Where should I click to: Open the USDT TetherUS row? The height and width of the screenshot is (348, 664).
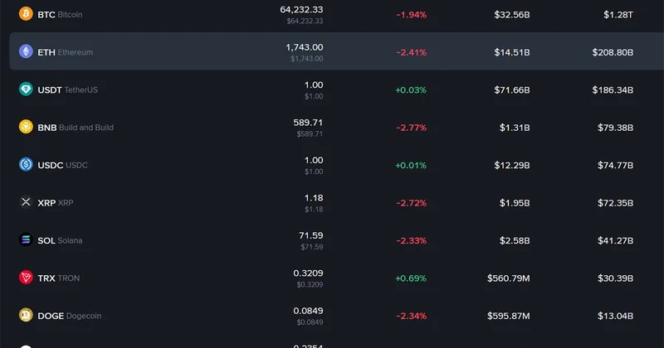pos(337,89)
